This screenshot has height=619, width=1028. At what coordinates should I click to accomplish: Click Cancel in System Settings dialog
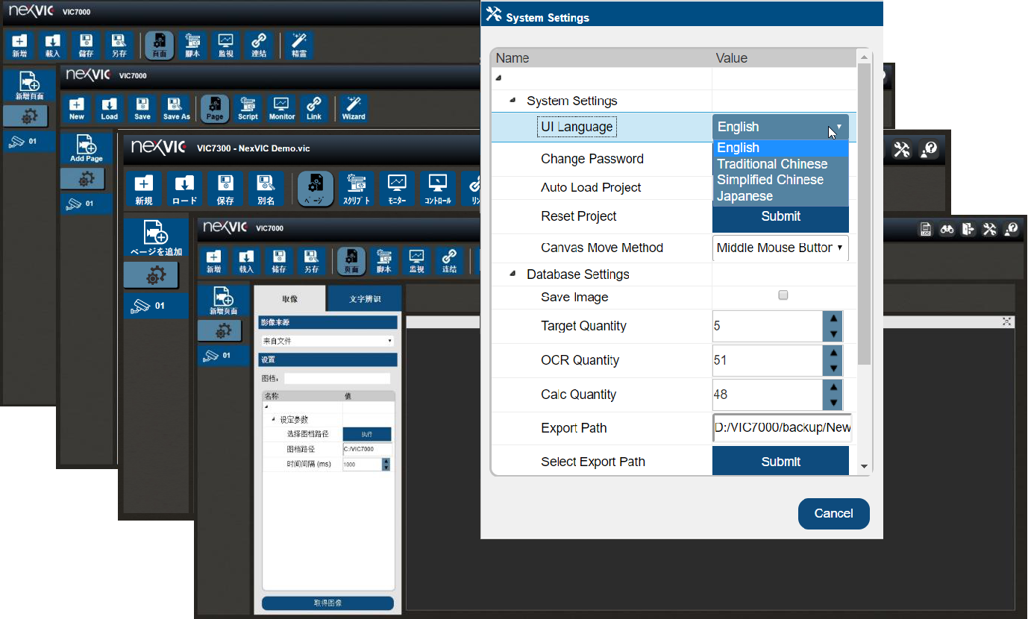pyautogui.click(x=833, y=513)
